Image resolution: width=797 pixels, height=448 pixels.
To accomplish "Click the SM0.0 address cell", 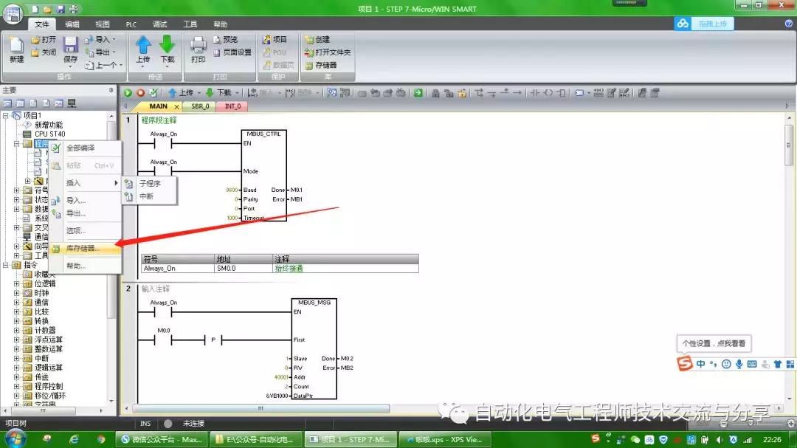I will point(244,269).
